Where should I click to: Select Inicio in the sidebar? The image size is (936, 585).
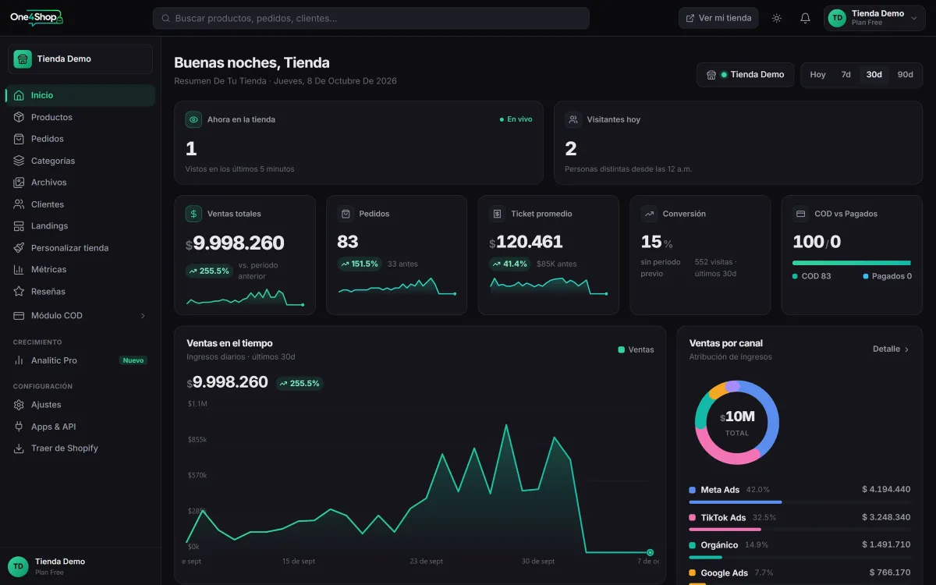pyautogui.click(x=80, y=95)
